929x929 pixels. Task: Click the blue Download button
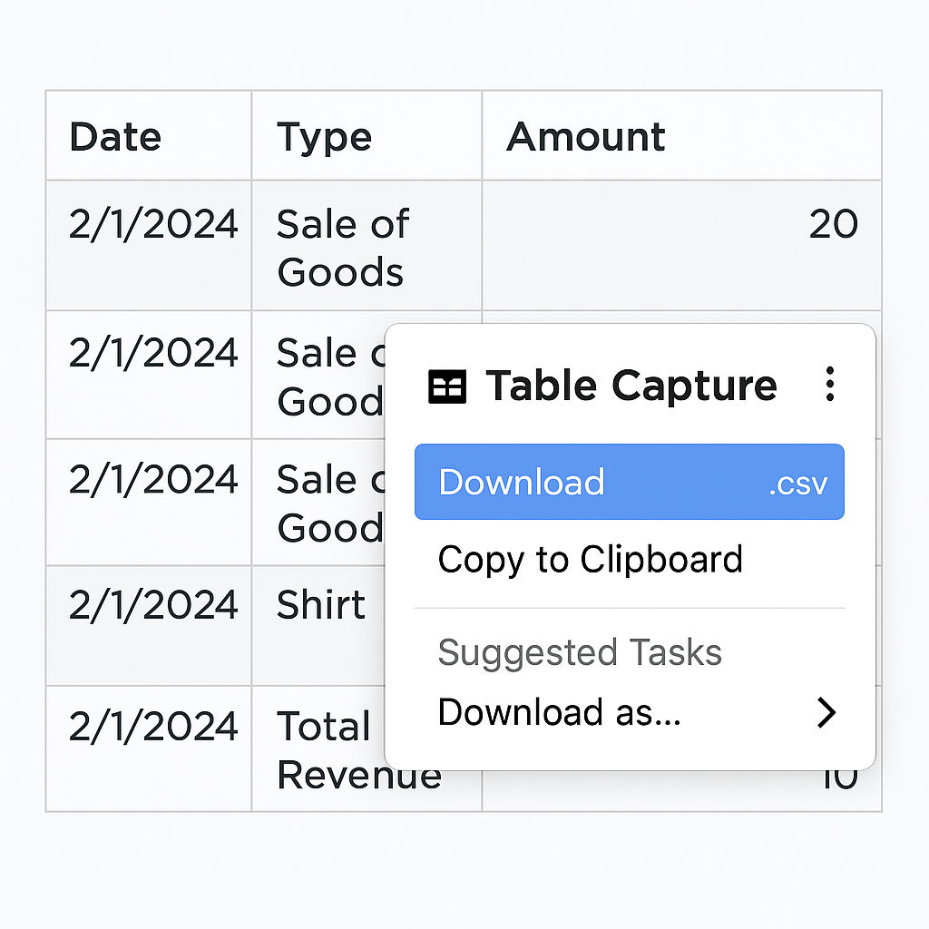pos(630,482)
